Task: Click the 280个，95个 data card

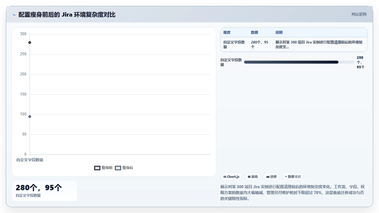Action: tap(45, 191)
